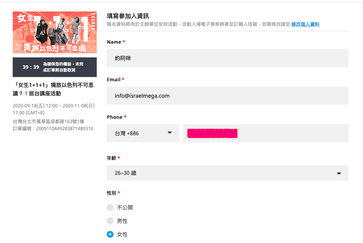Click the event banner thumbnail image

point(55,33)
